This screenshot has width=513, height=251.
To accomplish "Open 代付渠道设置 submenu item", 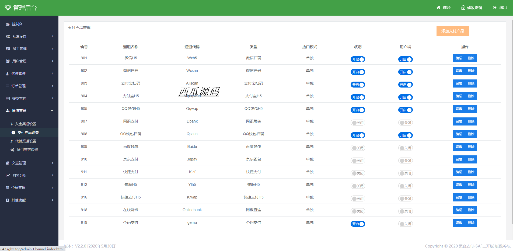I will (29, 141).
